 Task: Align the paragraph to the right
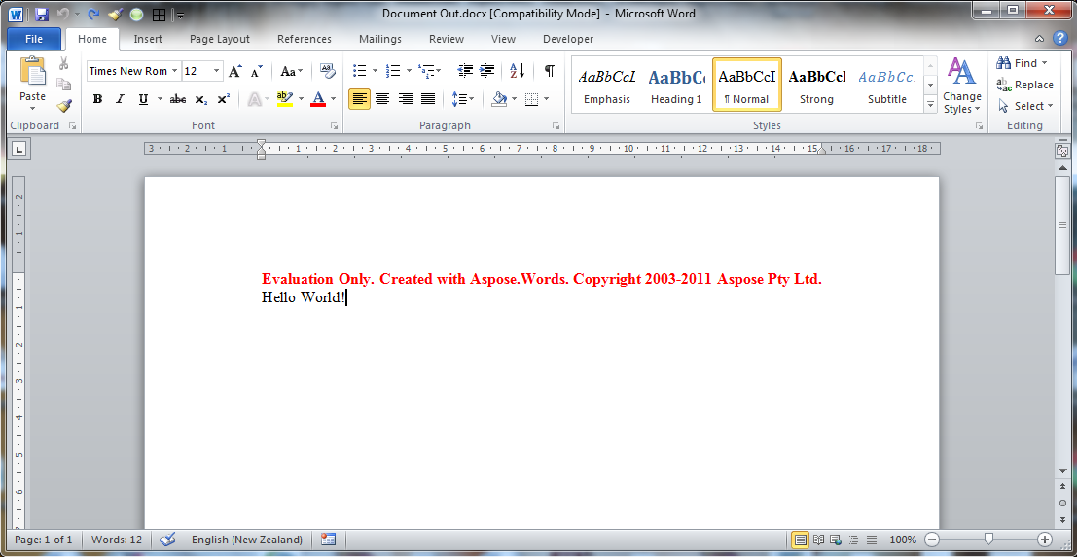(406, 99)
